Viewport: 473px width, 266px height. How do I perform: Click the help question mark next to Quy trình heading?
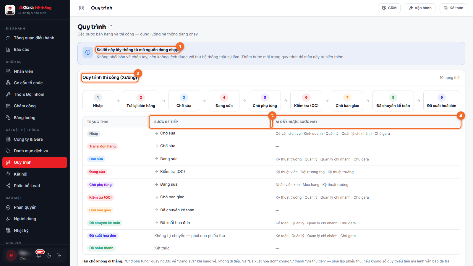(111, 26)
